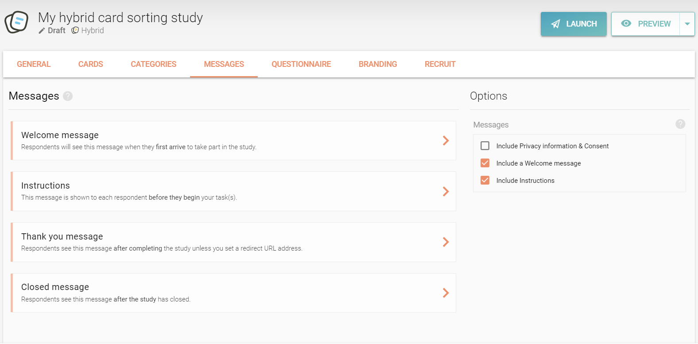Screen dimensions: 698x344
Task: Expand the Closed message chevron
Action: pos(446,293)
